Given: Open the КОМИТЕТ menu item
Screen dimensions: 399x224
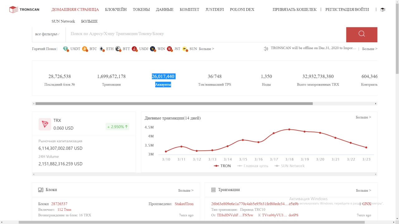Looking at the screenshot, I should [190, 10].
